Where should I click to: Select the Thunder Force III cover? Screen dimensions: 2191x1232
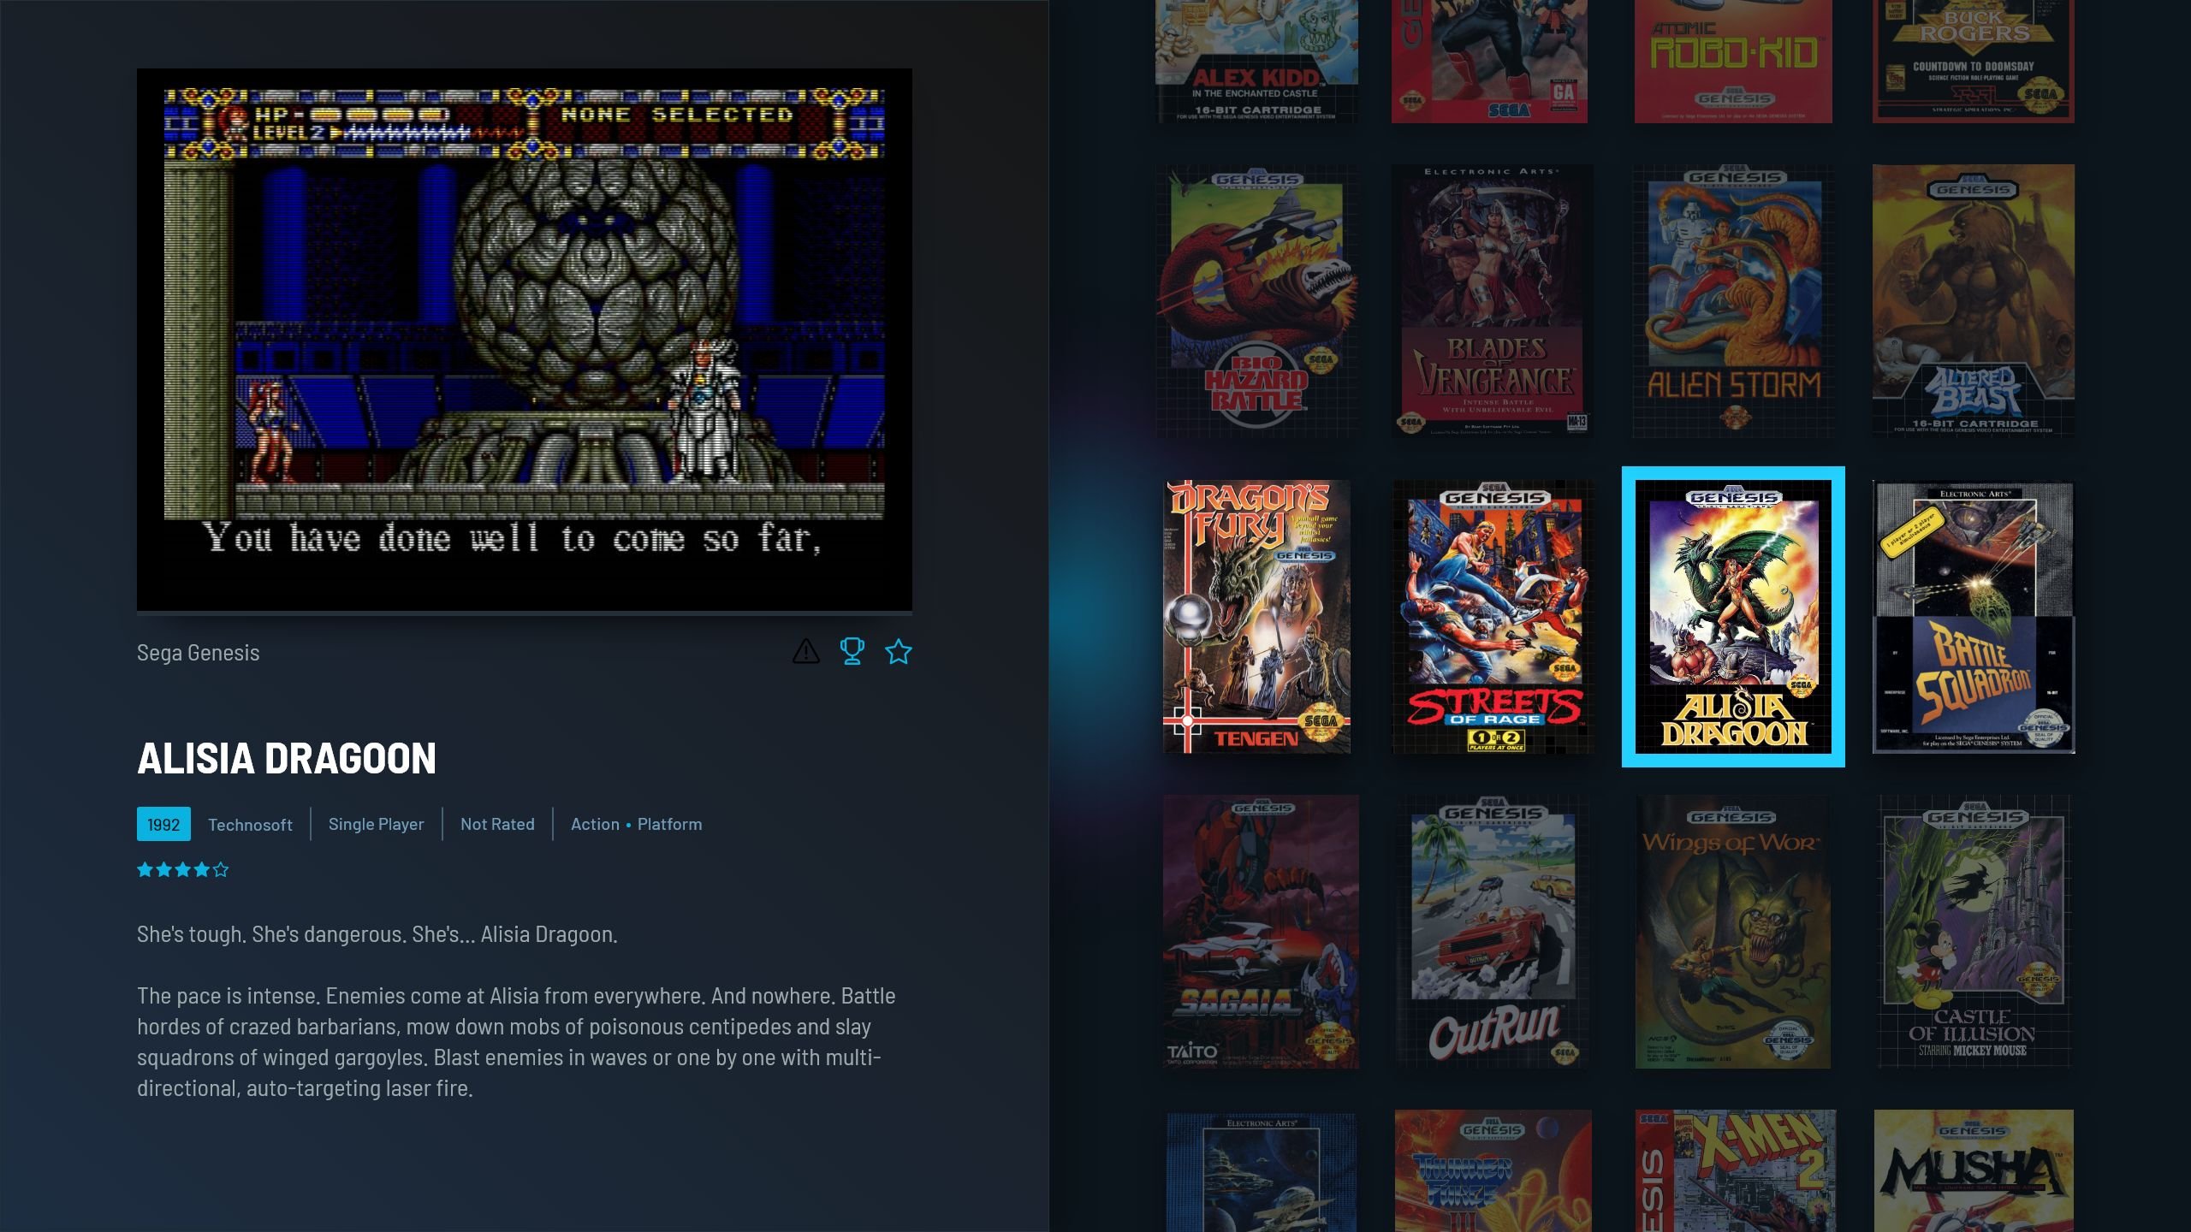(x=1493, y=1171)
